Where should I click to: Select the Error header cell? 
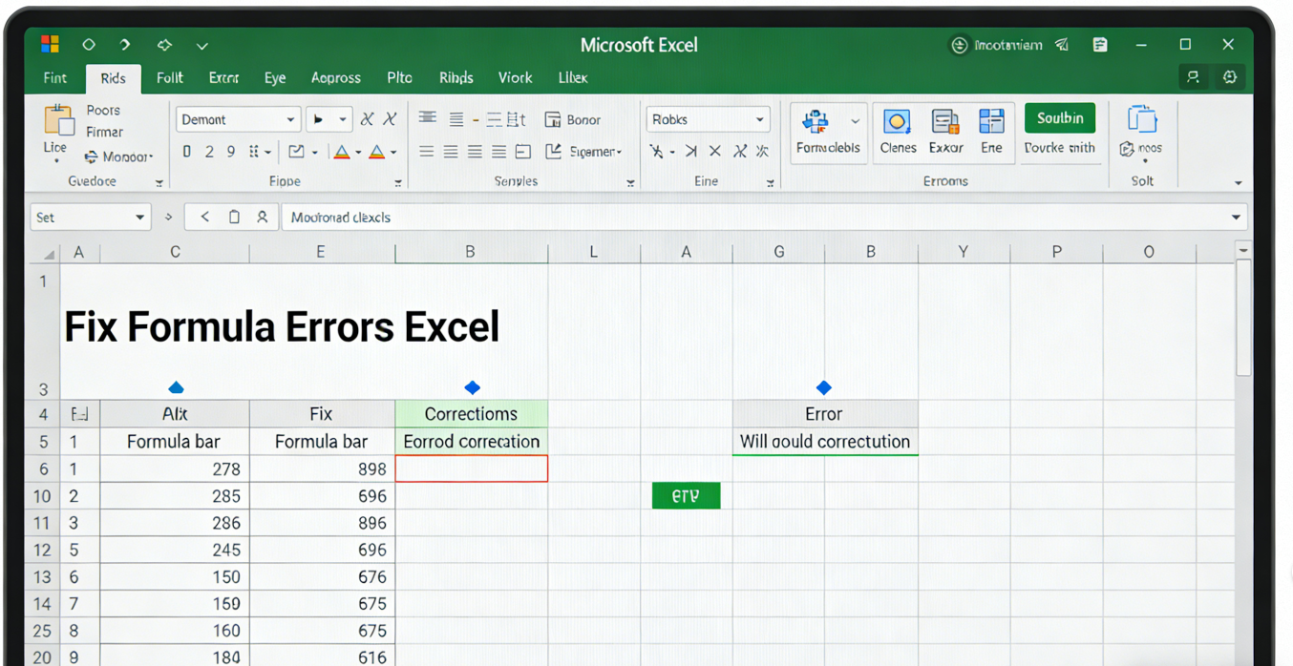click(x=825, y=414)
